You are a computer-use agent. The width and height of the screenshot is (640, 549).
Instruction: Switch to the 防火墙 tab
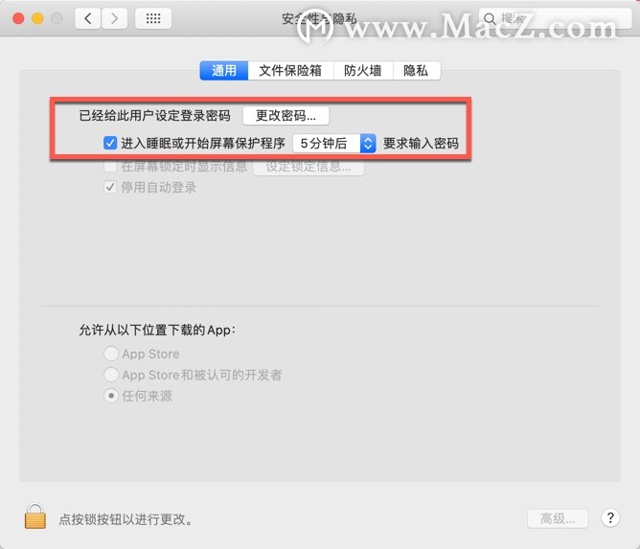(x=363, y=71)
